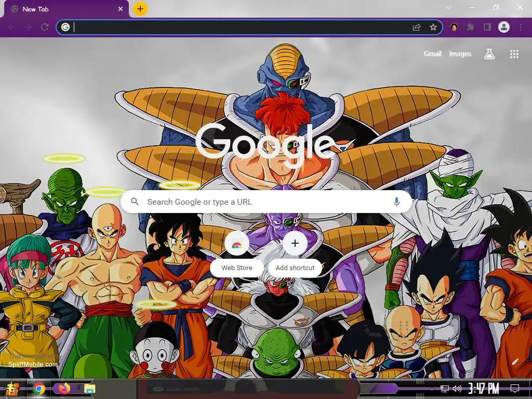Bookmark this tab with the star icon
This screenshot has width=532, height=399.
click(x=433, y=27)
